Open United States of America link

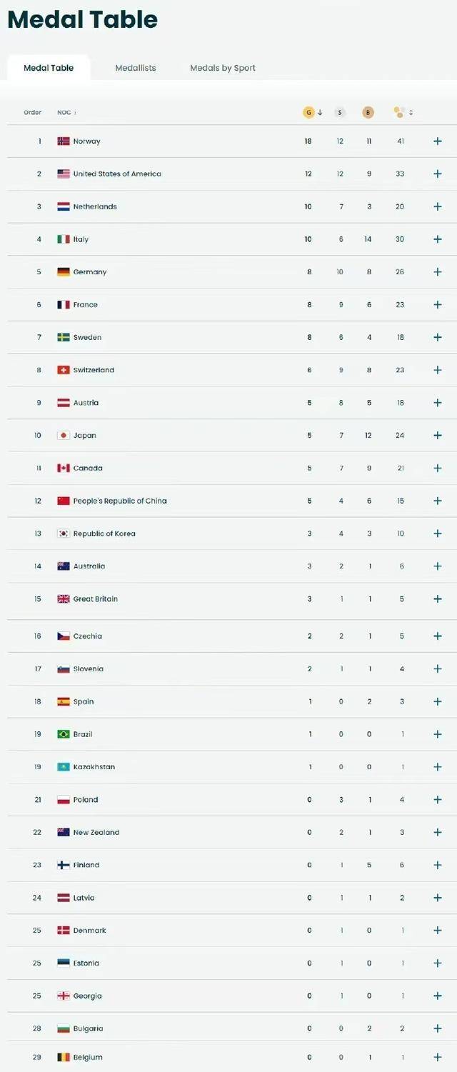pyautogui.click(x=117, y=174)
